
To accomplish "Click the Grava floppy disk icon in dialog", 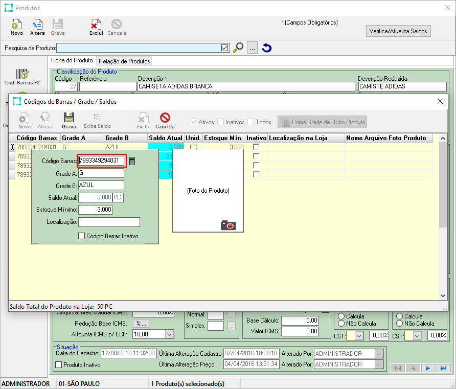I will [x=69, y=118].
